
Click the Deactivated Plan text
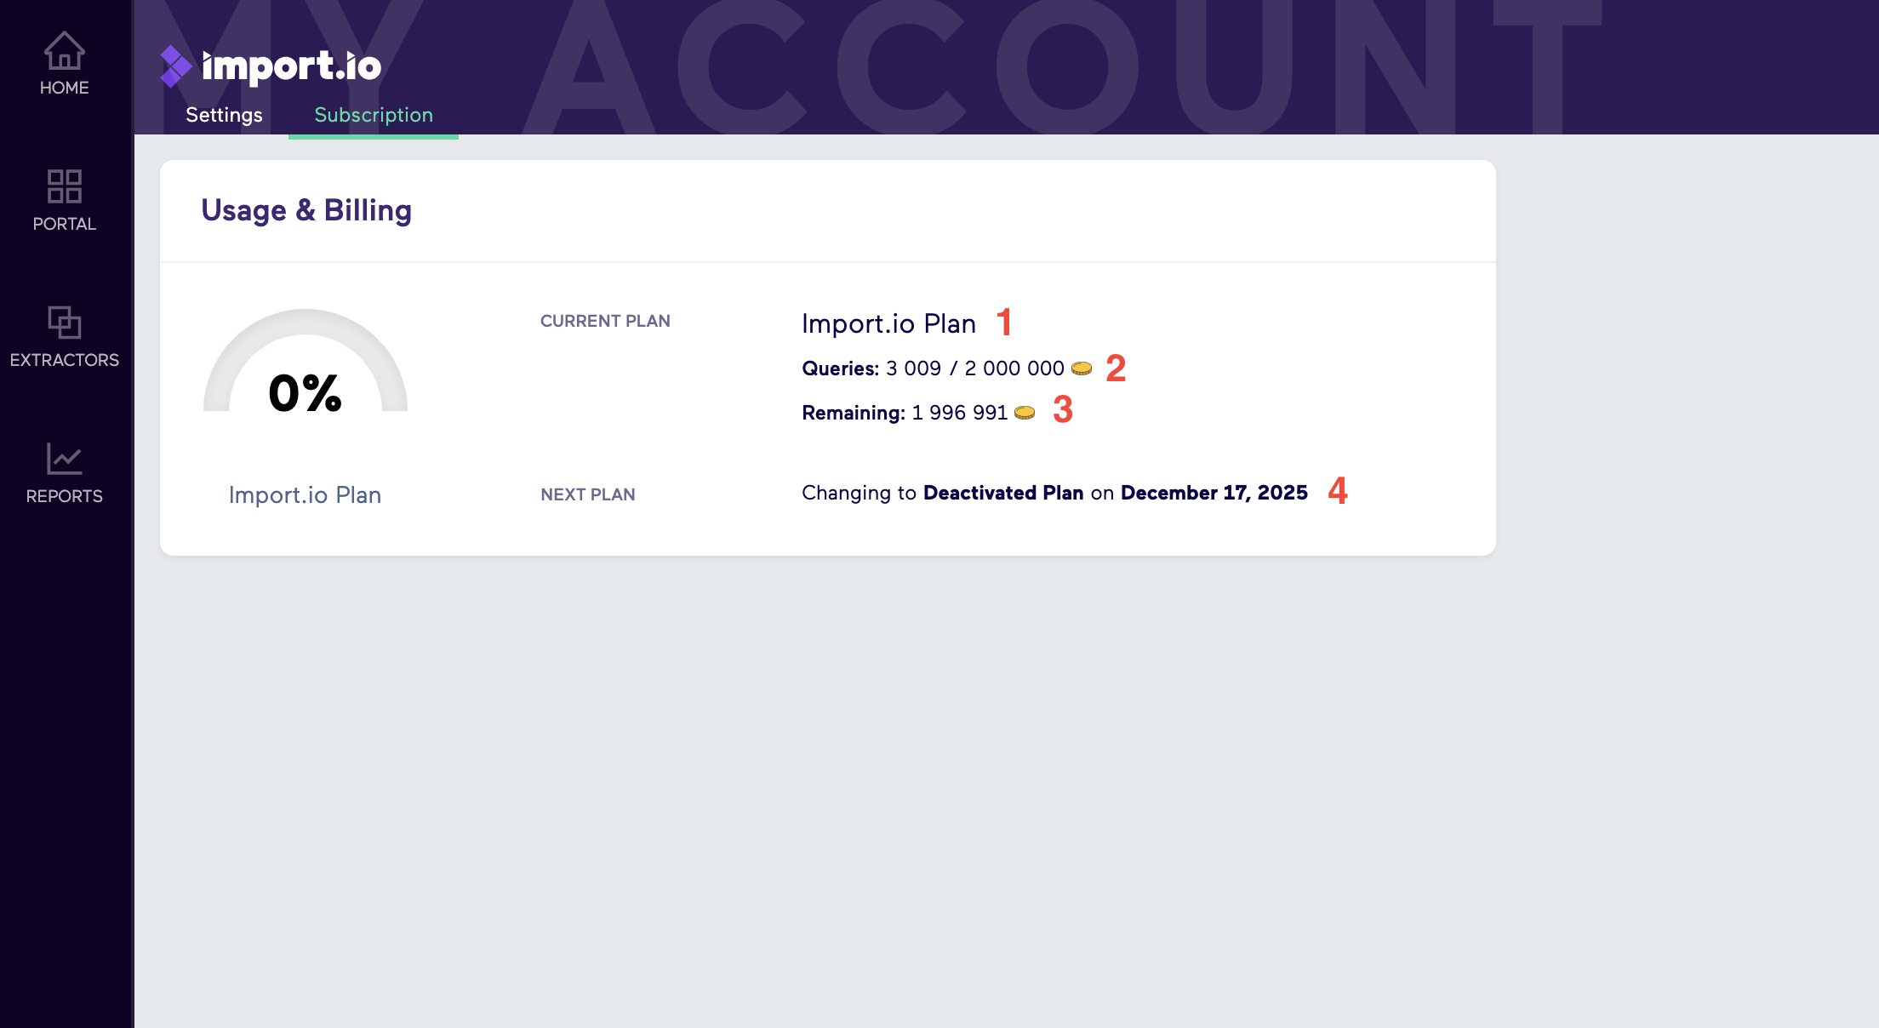click(1003, 492)
